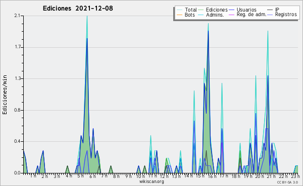Viewport: 303px width, 186px height.
Task: Click the 5 h x-axis label
Action: [81, 176]
